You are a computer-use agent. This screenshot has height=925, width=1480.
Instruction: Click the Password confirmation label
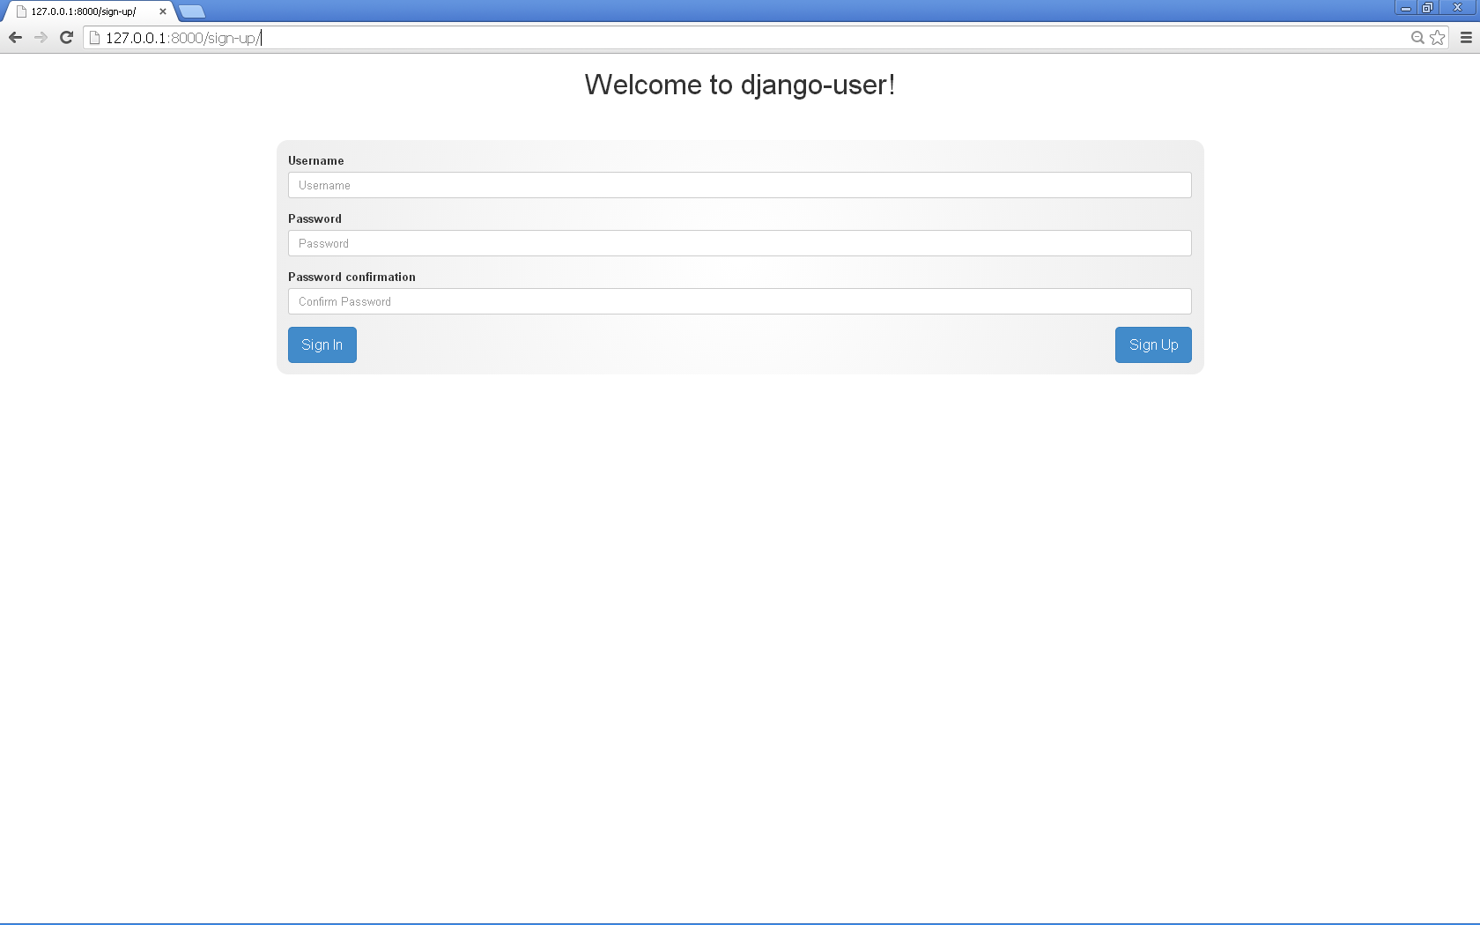351,277
